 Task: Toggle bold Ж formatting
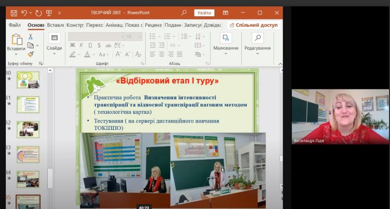click(72, 45)
